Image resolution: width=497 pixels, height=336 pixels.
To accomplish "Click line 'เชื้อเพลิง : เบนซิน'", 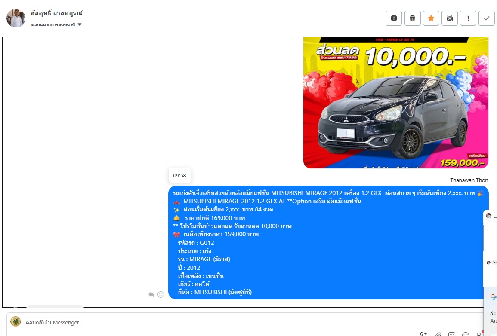I will click(x=201, y=276).
